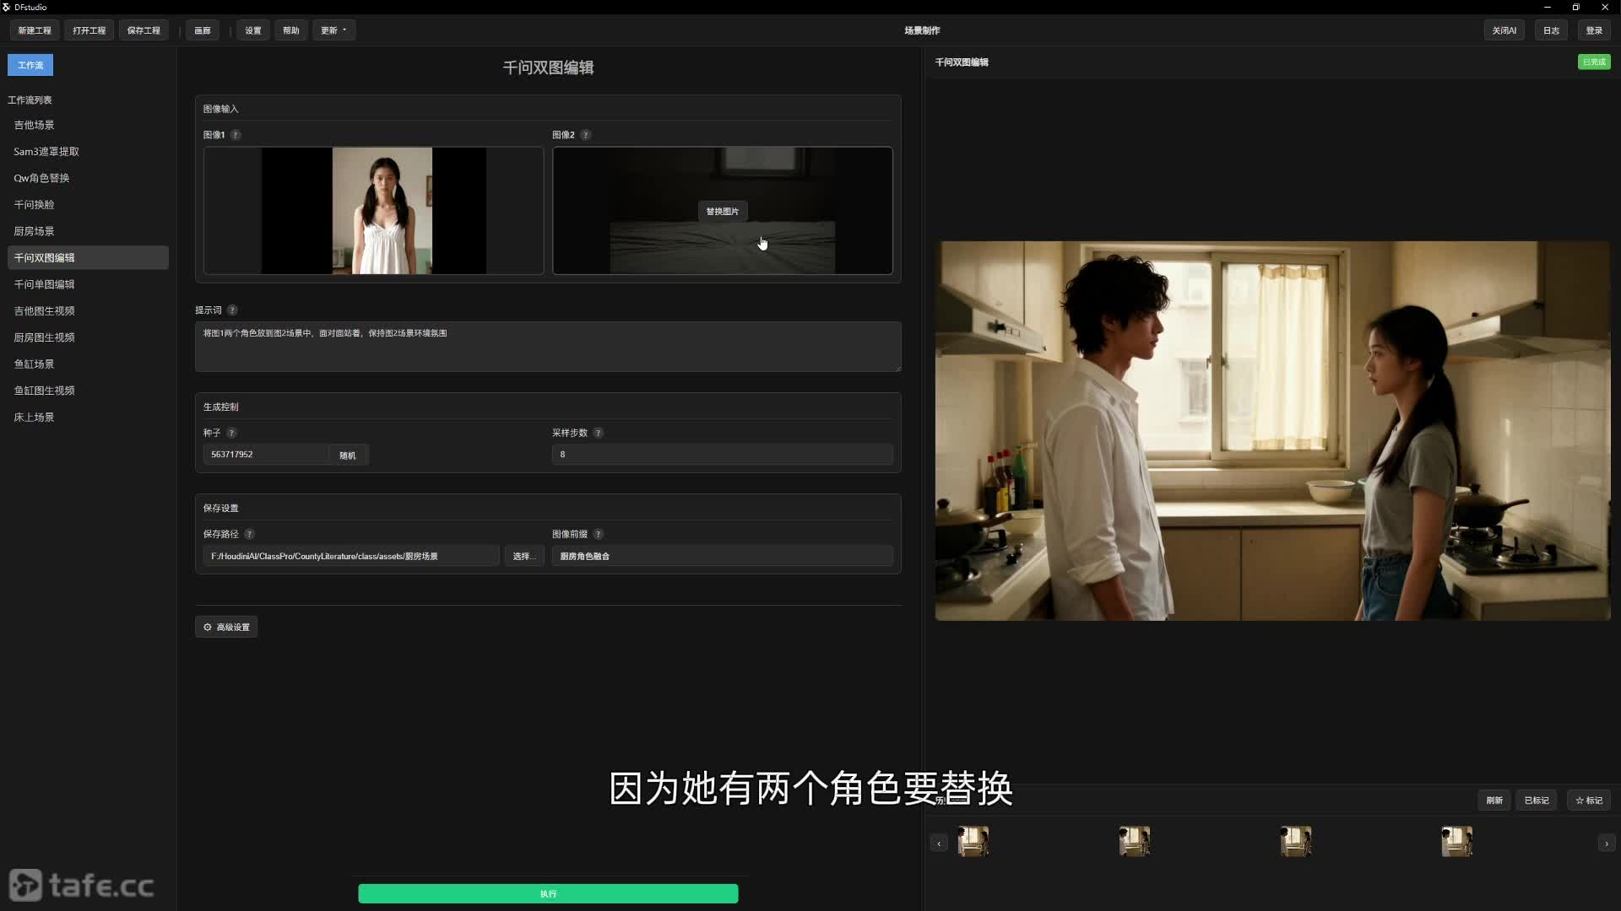
Task: Click the help icon beside 种子
Action: 231,433
